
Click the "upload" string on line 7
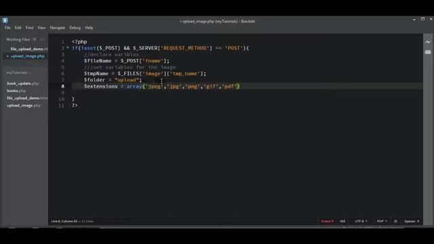coord(127,80)
